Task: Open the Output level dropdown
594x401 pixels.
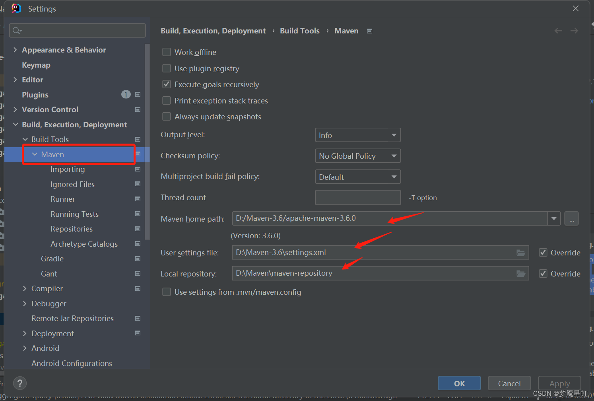Action: (358, 135)
